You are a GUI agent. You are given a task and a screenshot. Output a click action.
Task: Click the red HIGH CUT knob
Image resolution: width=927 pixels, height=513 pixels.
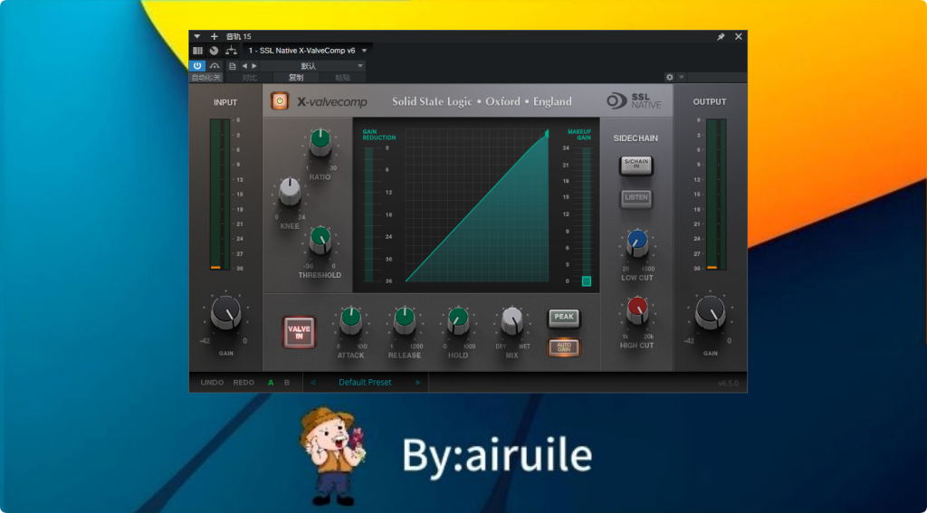[637, 310]
